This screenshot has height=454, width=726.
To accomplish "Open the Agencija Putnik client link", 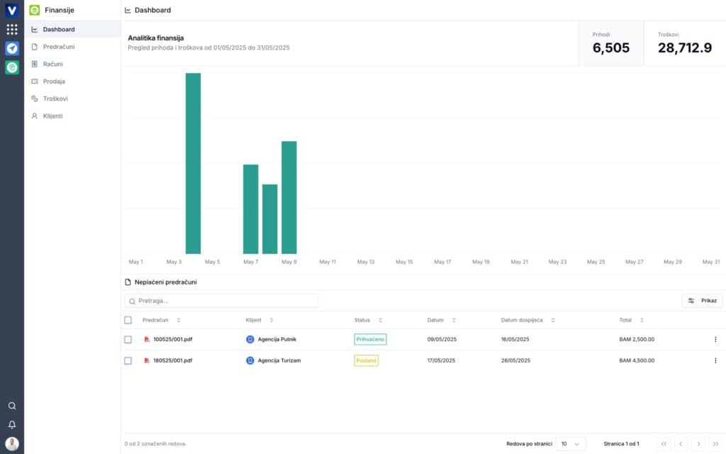I will point(277,340).
